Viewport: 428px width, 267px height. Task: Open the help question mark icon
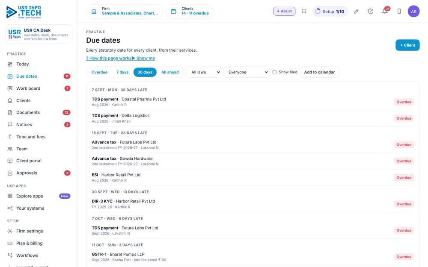tap(370, 12)
